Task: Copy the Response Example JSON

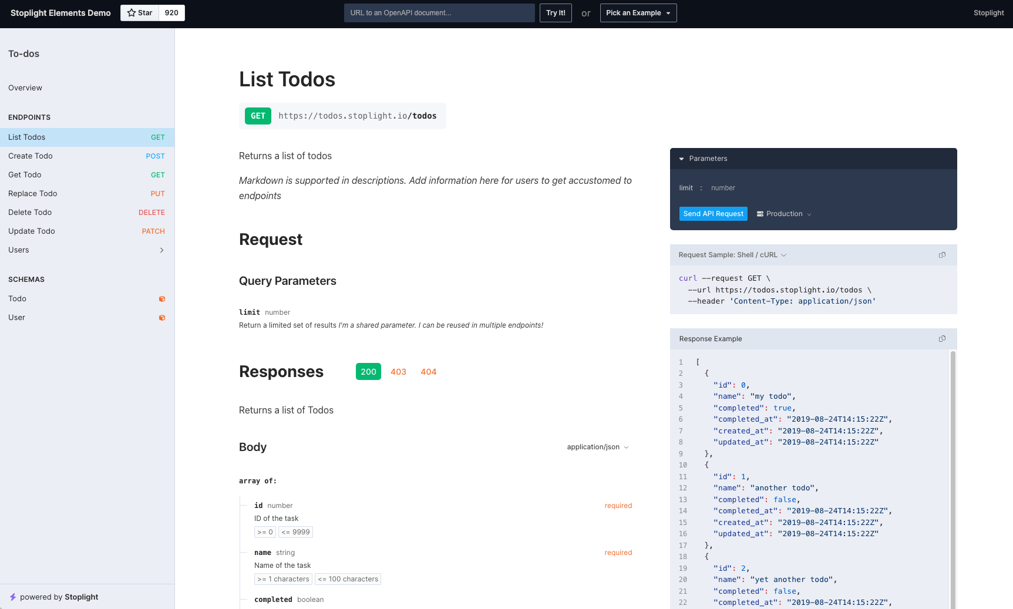Action: coord(942,339)
